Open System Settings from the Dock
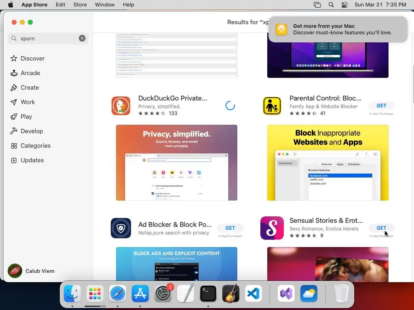The image size is (414, 310). [x=163, y=293]
